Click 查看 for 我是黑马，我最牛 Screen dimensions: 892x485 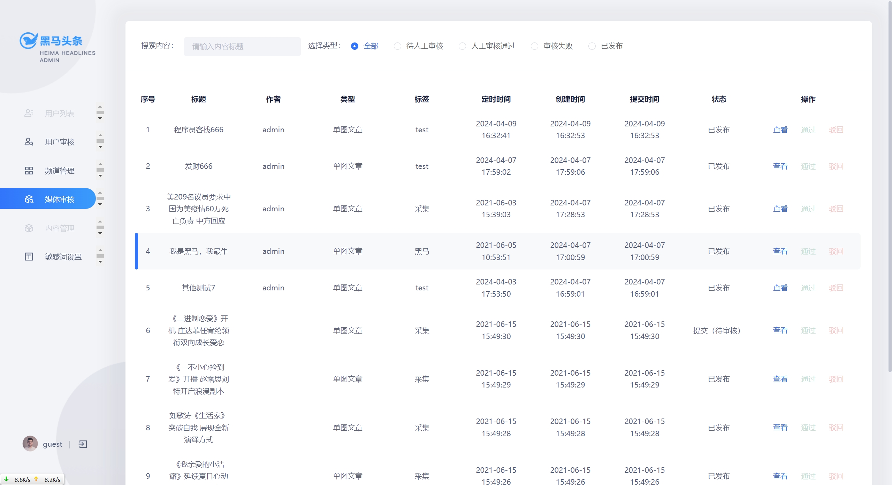click(x=780, y=251)
